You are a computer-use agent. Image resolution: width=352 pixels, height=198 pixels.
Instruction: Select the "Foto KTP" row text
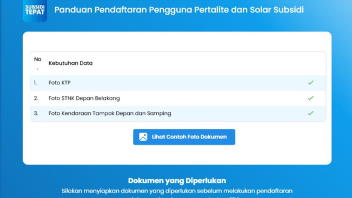pyautogui.click(x=59, y=83)
